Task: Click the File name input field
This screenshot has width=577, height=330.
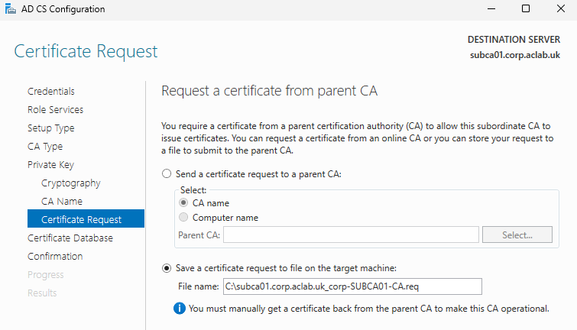Action: click(352, 286)
